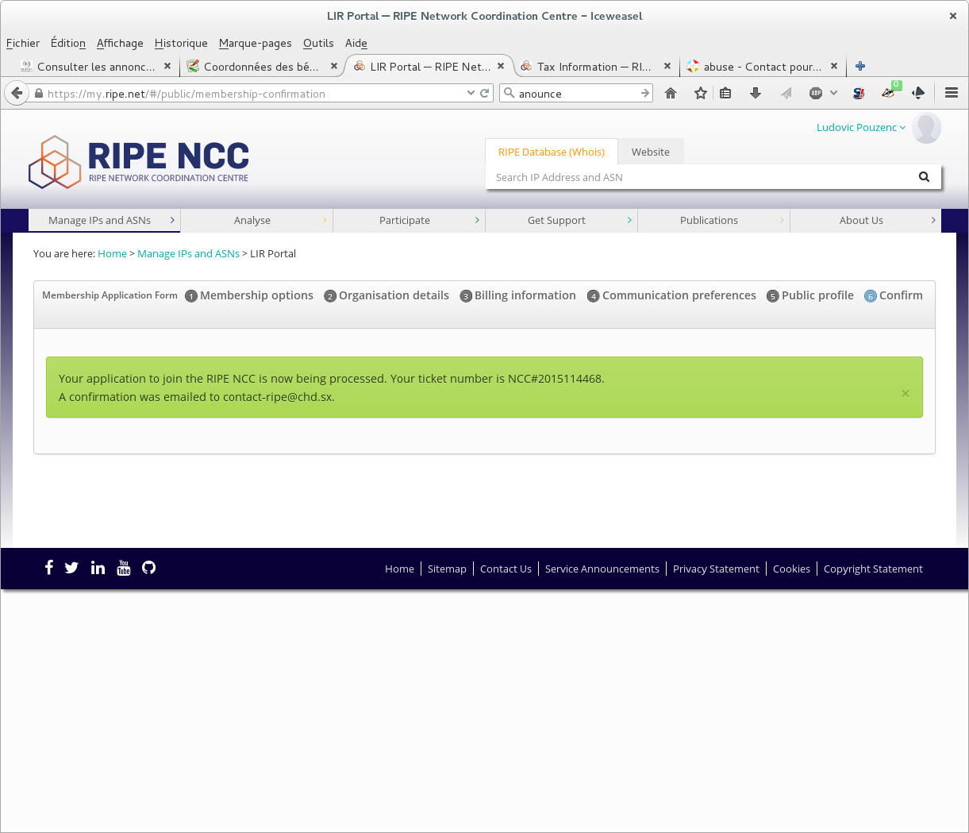The height and width of the screenshot is (833, 969).
Task: Switch to Tax Information browser tab
Action: (x=594, y=67)
